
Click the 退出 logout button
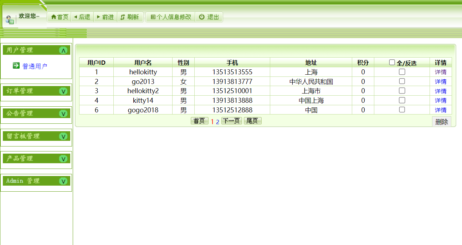pos(209,17)
